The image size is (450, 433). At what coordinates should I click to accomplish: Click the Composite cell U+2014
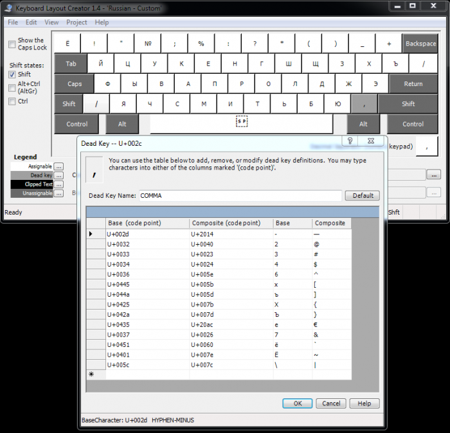(231, 234)
